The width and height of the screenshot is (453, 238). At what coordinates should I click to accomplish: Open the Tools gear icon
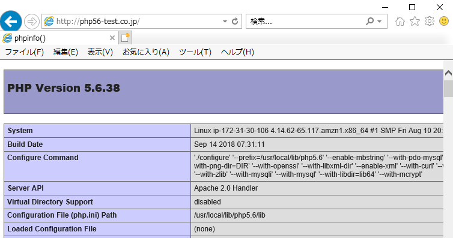430,21
